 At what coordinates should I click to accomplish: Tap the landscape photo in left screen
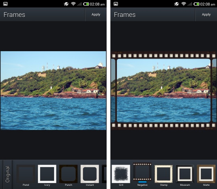click(x=53, y=91)
